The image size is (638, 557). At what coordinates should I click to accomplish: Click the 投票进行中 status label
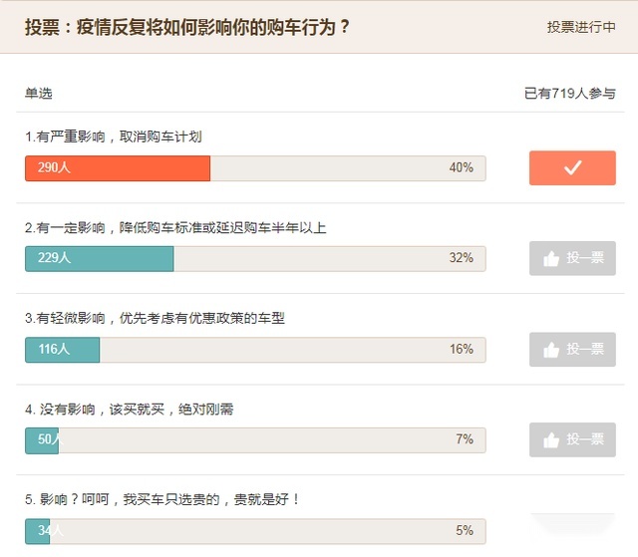[x=581, y=27]
